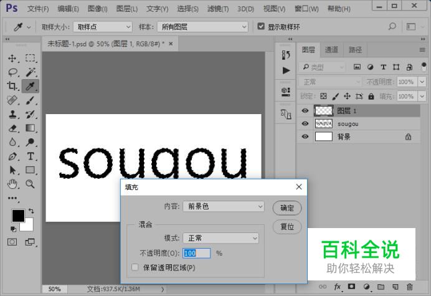Select the Pen tool
431x296 pixels.
pos(12,156)
